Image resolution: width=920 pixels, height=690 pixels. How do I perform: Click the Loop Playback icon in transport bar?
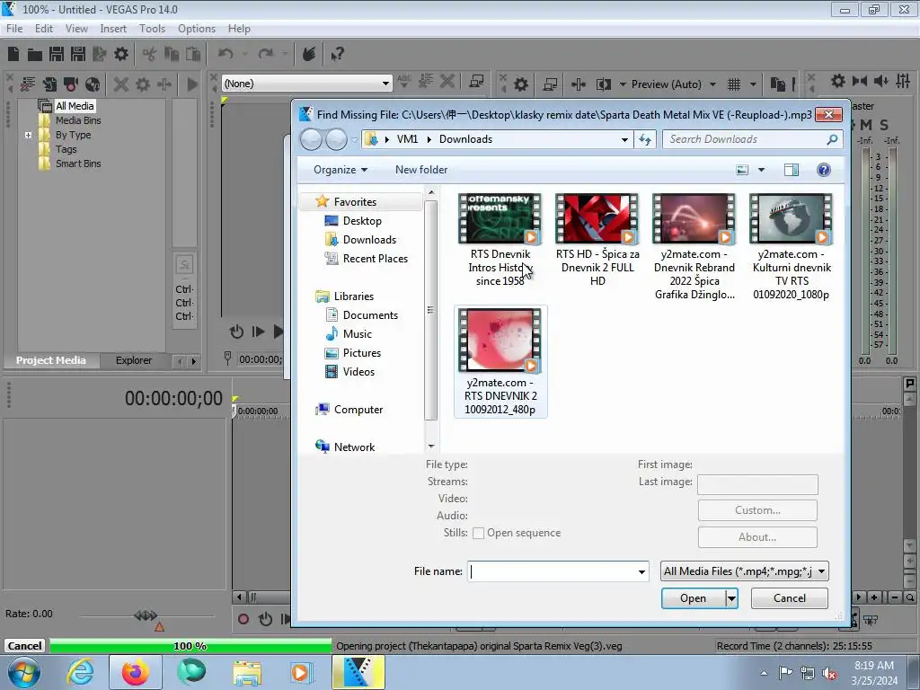pos(265,619)
